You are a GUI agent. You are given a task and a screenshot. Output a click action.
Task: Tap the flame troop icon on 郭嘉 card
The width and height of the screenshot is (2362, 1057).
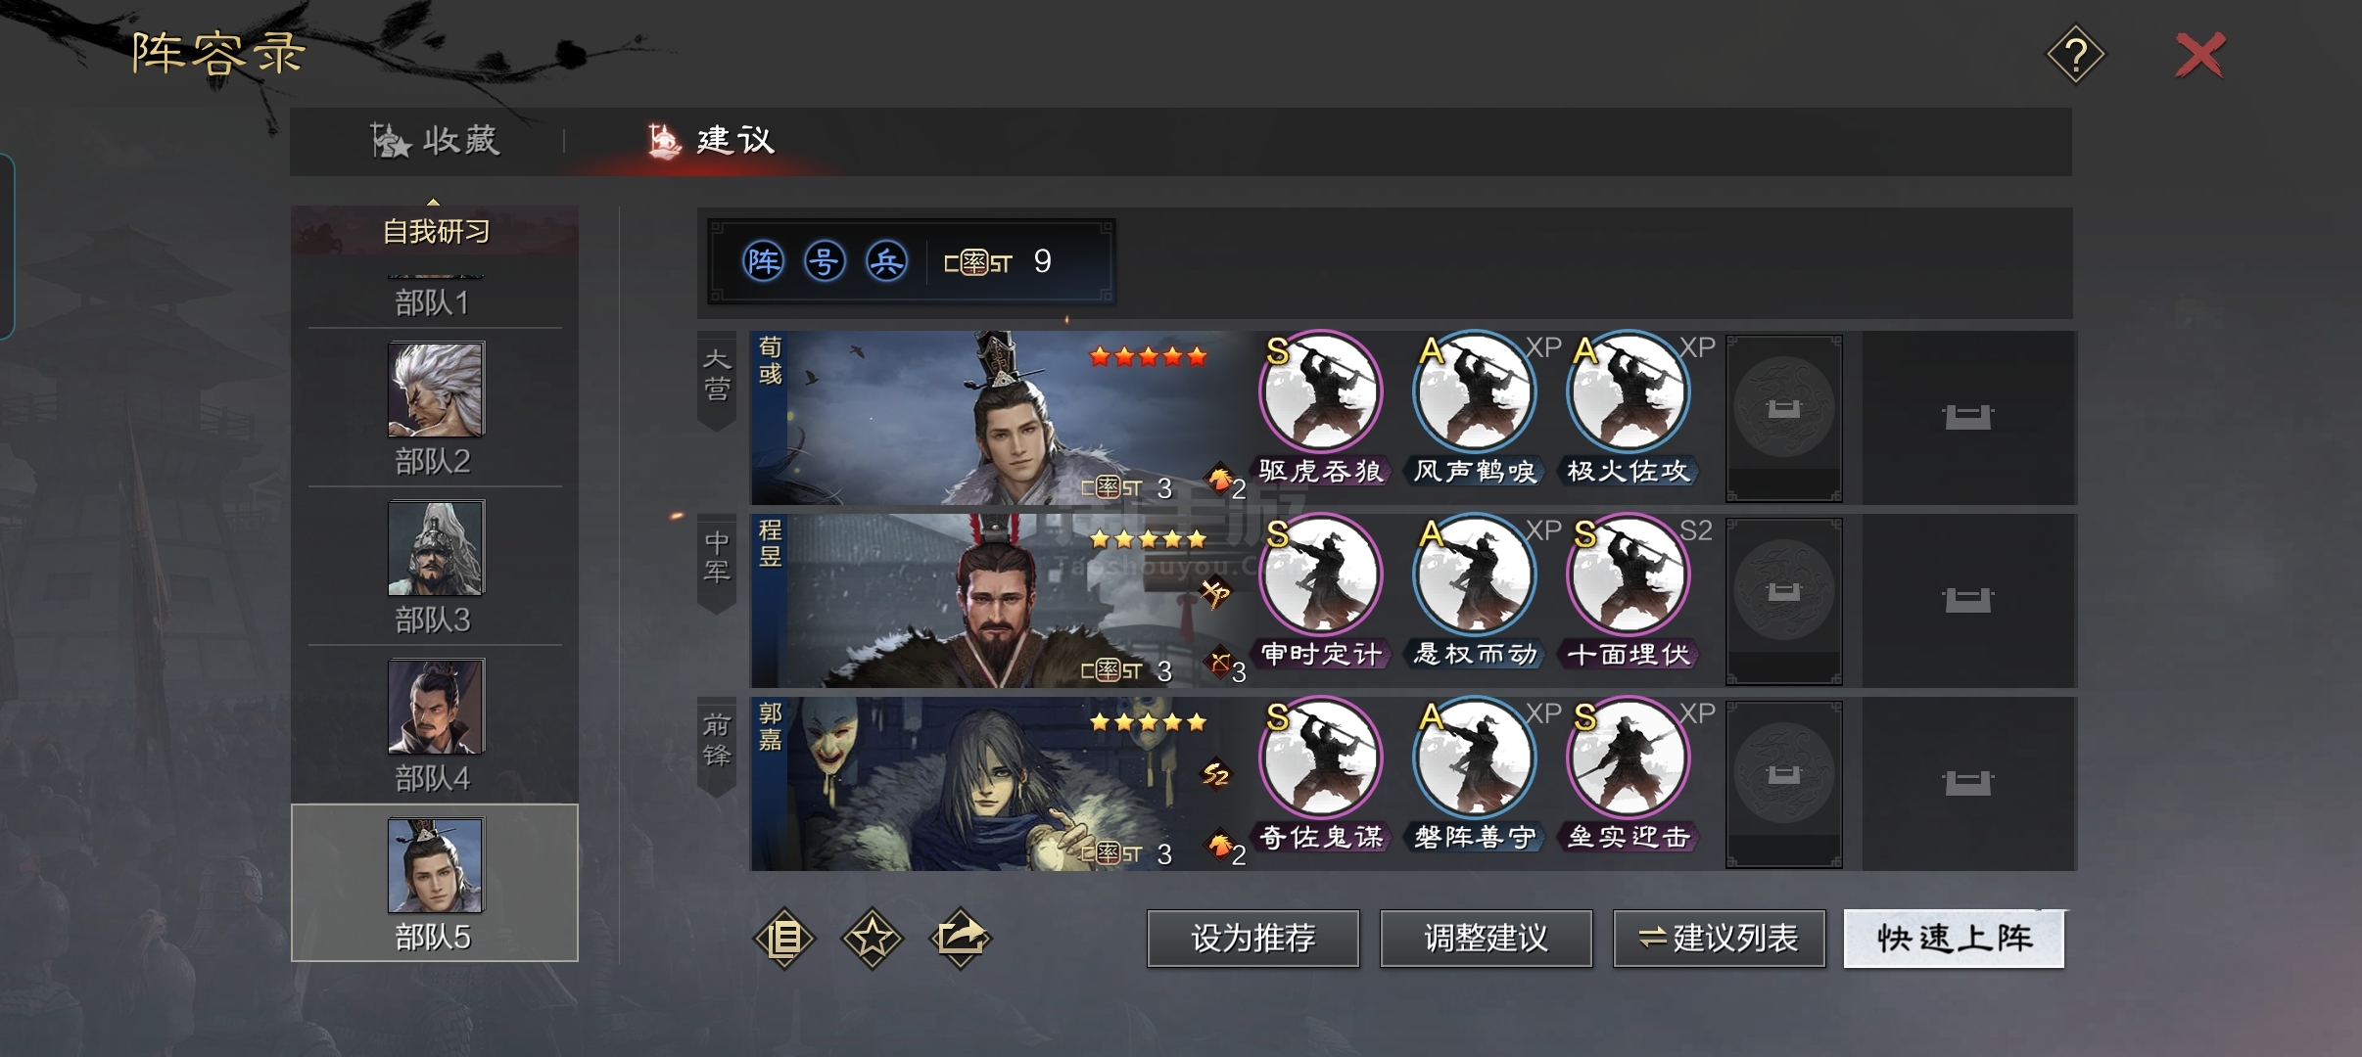[x=1220, y=845]
